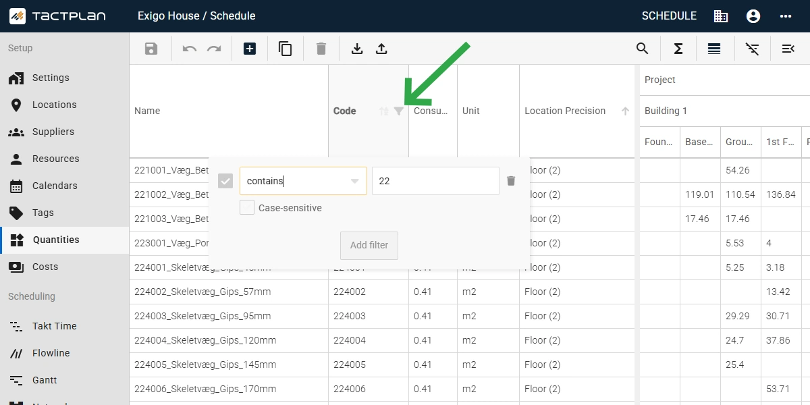Click the SCHEDULE label in header
The height and width of the screenshot is (405, 810).
coord(669,16)
